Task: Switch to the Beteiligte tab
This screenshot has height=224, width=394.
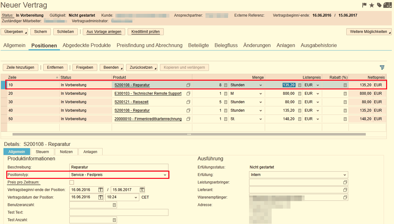Action: (198, 45)
